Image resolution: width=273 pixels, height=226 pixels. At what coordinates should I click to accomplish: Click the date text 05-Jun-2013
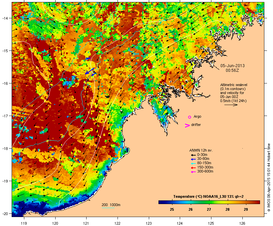pos(232,66)
